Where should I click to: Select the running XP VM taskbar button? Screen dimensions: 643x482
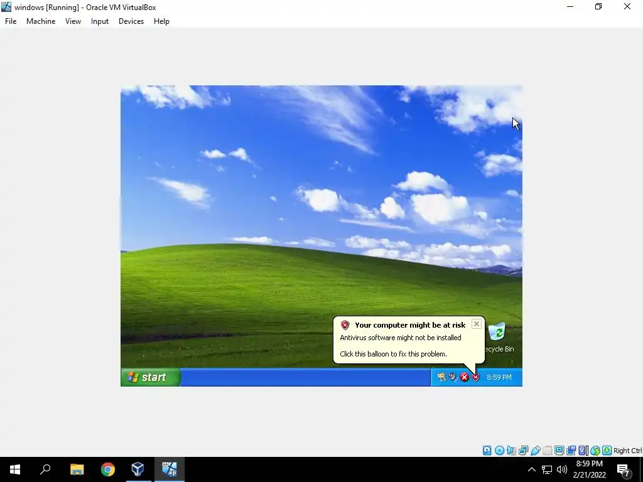click(x=170, y=469)
